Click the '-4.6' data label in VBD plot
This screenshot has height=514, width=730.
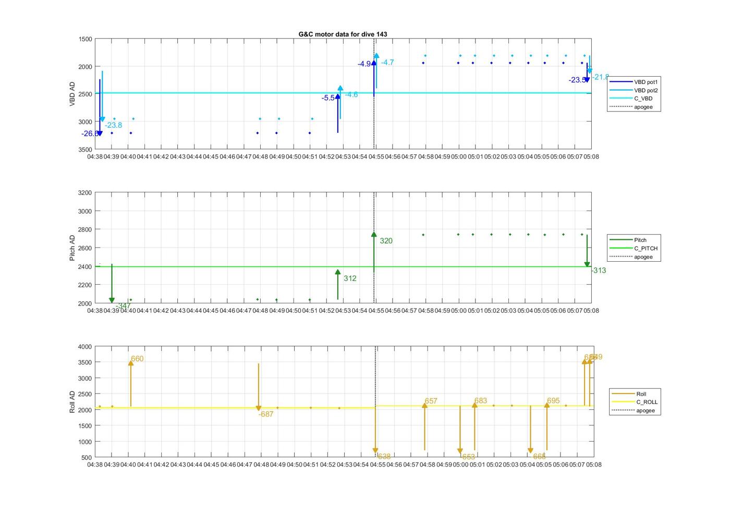(351, 94)
